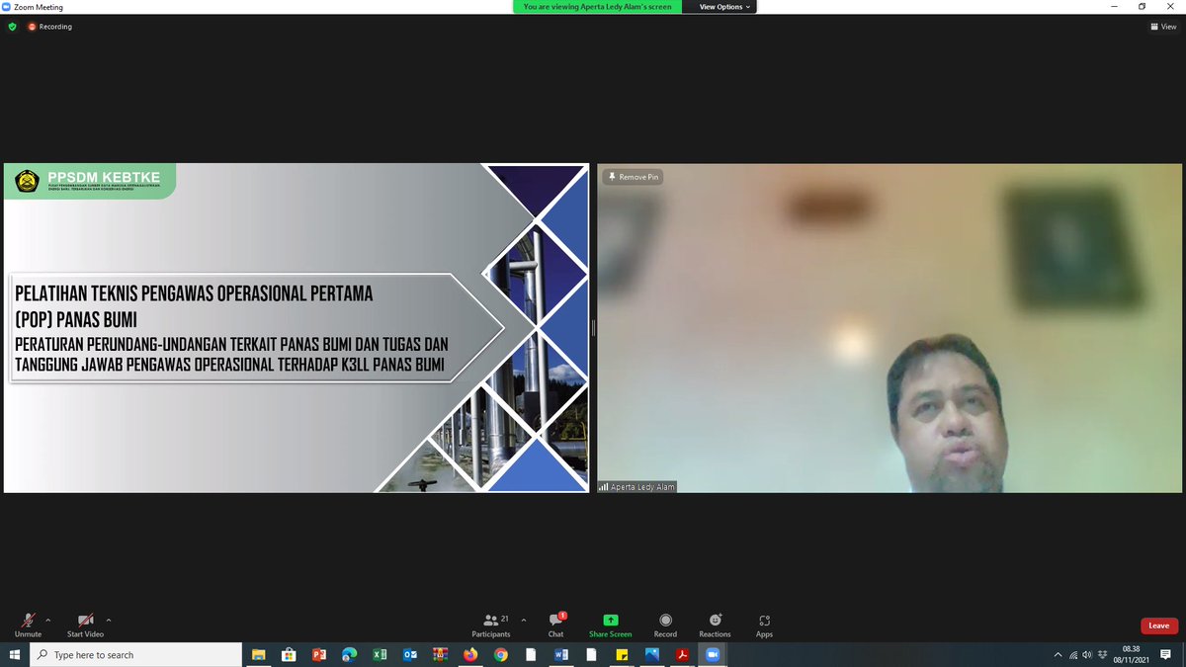This screenshot has width=1186, height=667.
Task: Switch to Word on the taskbar
Action: (561, 655)
